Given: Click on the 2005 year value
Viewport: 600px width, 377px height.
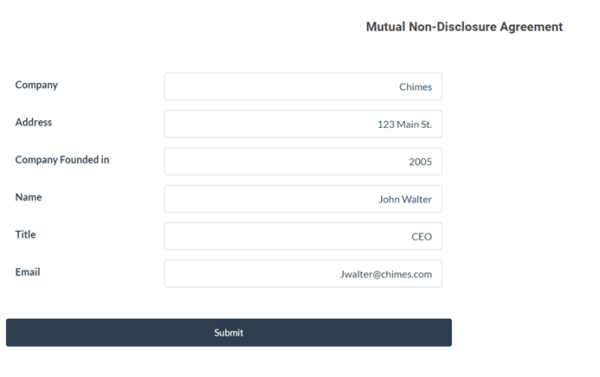Looking at the screenshot, I should click(420, 162).
